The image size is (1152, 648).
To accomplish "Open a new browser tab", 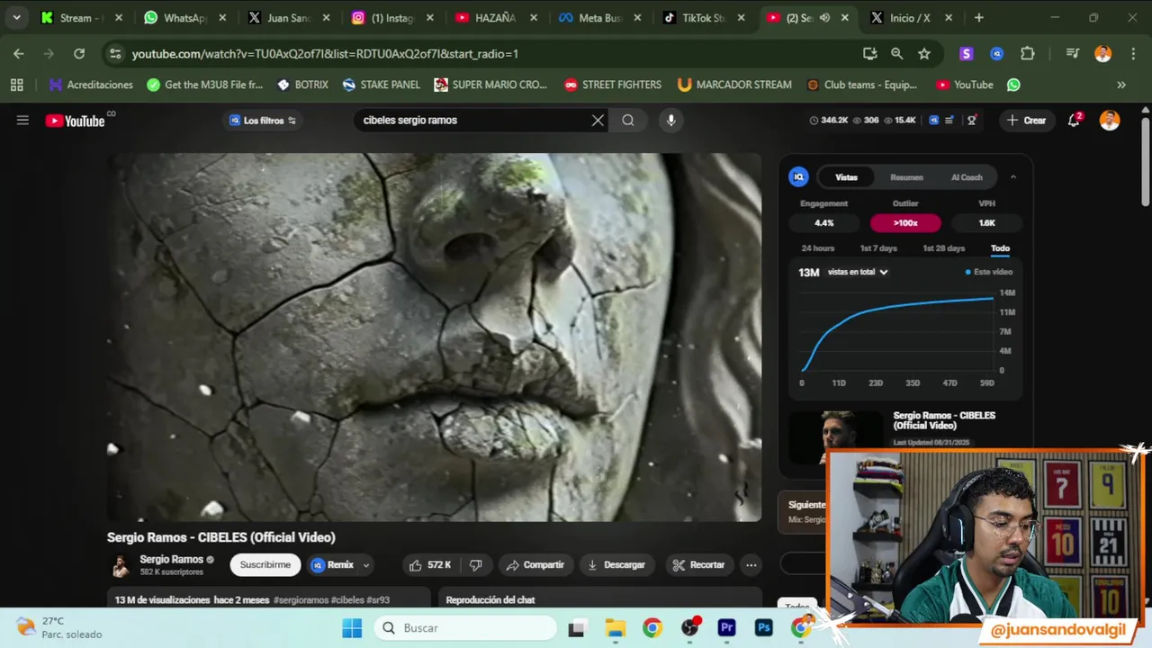I will point(979,18).
